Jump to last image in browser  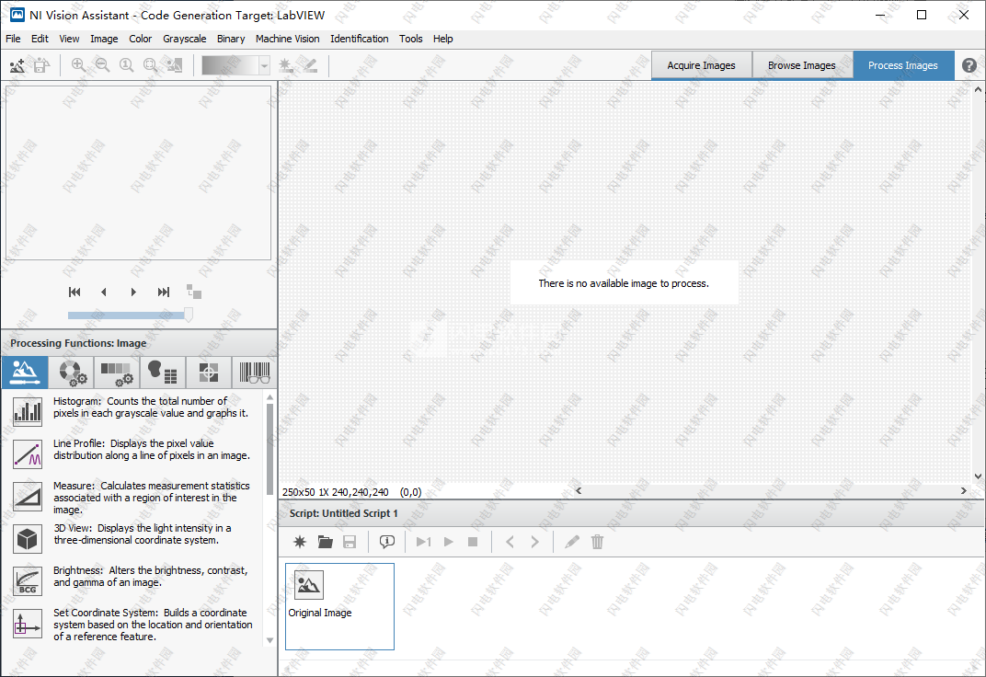click(164, 292)
